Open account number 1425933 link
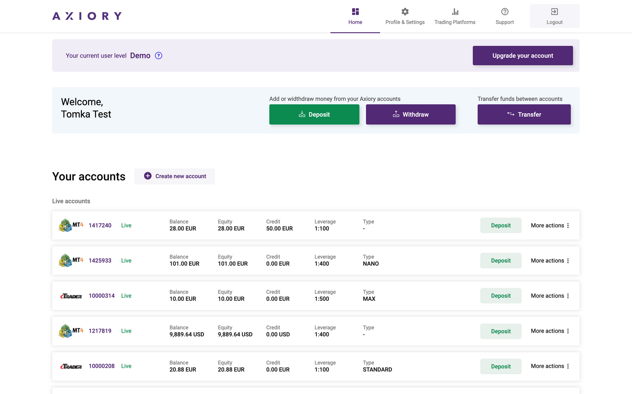 (x=100, y=260)
